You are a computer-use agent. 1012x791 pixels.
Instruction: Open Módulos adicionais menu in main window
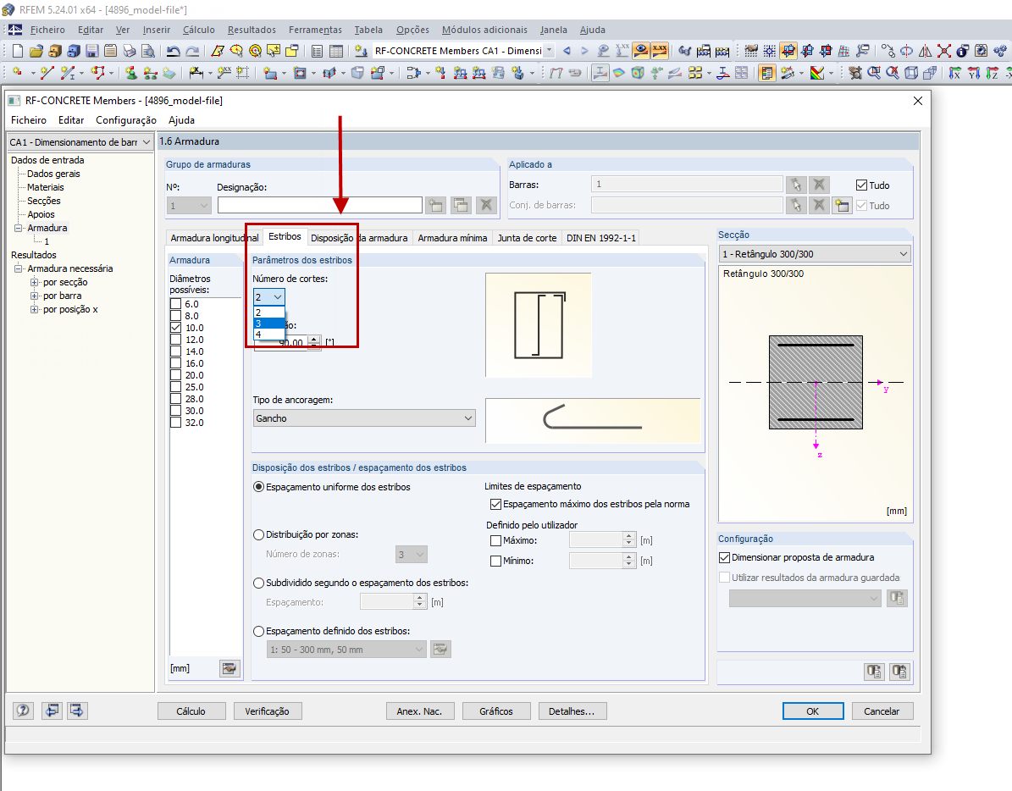pyautogui.click(x=484, y=30)
